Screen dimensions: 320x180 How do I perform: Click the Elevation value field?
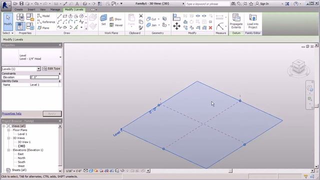pos(44,77)
